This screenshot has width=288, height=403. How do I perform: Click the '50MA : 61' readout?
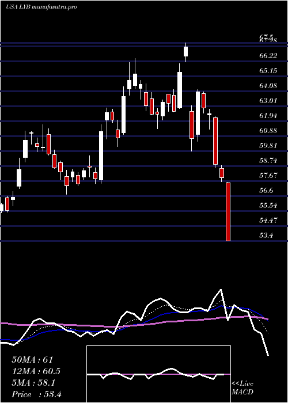pos(32,360)
